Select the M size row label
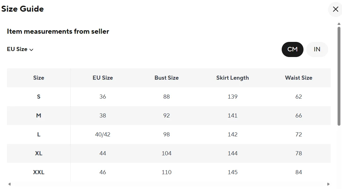 coord(39,116)
